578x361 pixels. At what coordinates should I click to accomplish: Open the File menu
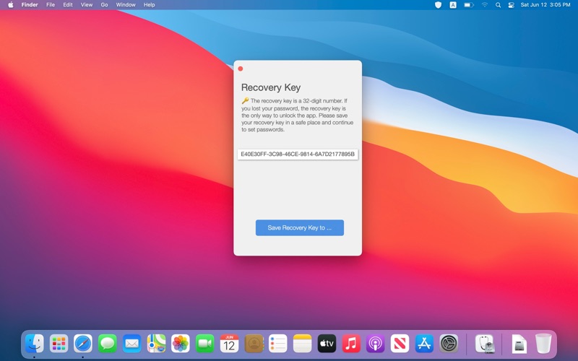coord(51,5)
